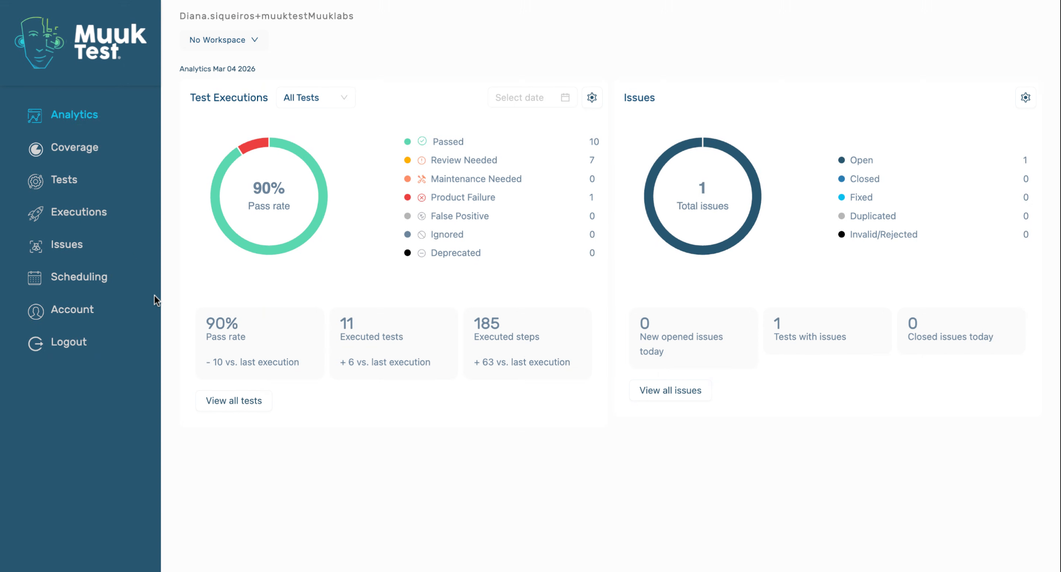Screen dimensions: 1061x572
Task: Click the calendar icon beside Select date
Action: point(564,97)
